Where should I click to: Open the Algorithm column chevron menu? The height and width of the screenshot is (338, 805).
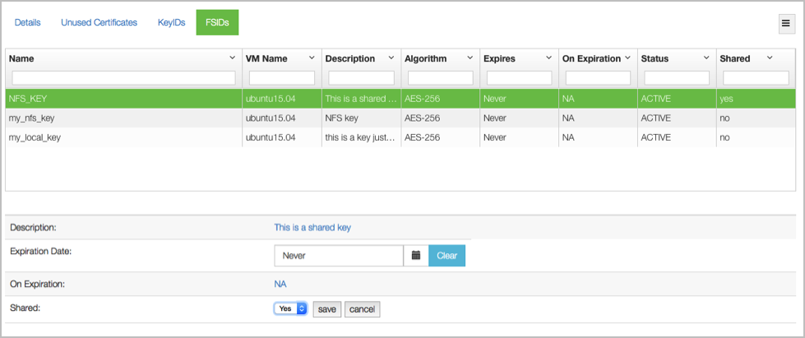click(x=470, y=58)
